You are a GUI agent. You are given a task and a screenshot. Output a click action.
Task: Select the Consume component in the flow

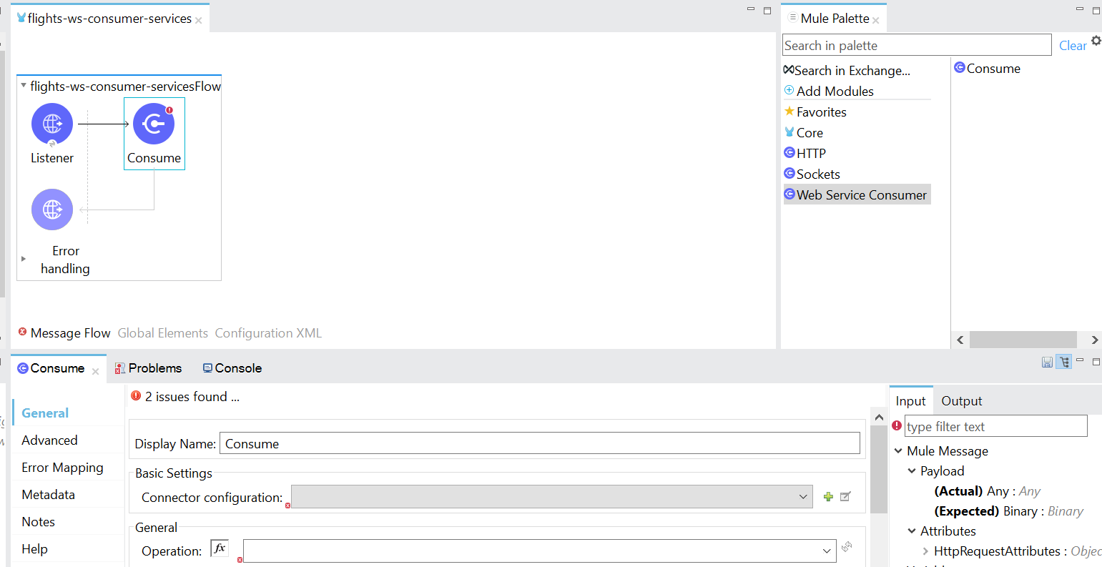154,123
